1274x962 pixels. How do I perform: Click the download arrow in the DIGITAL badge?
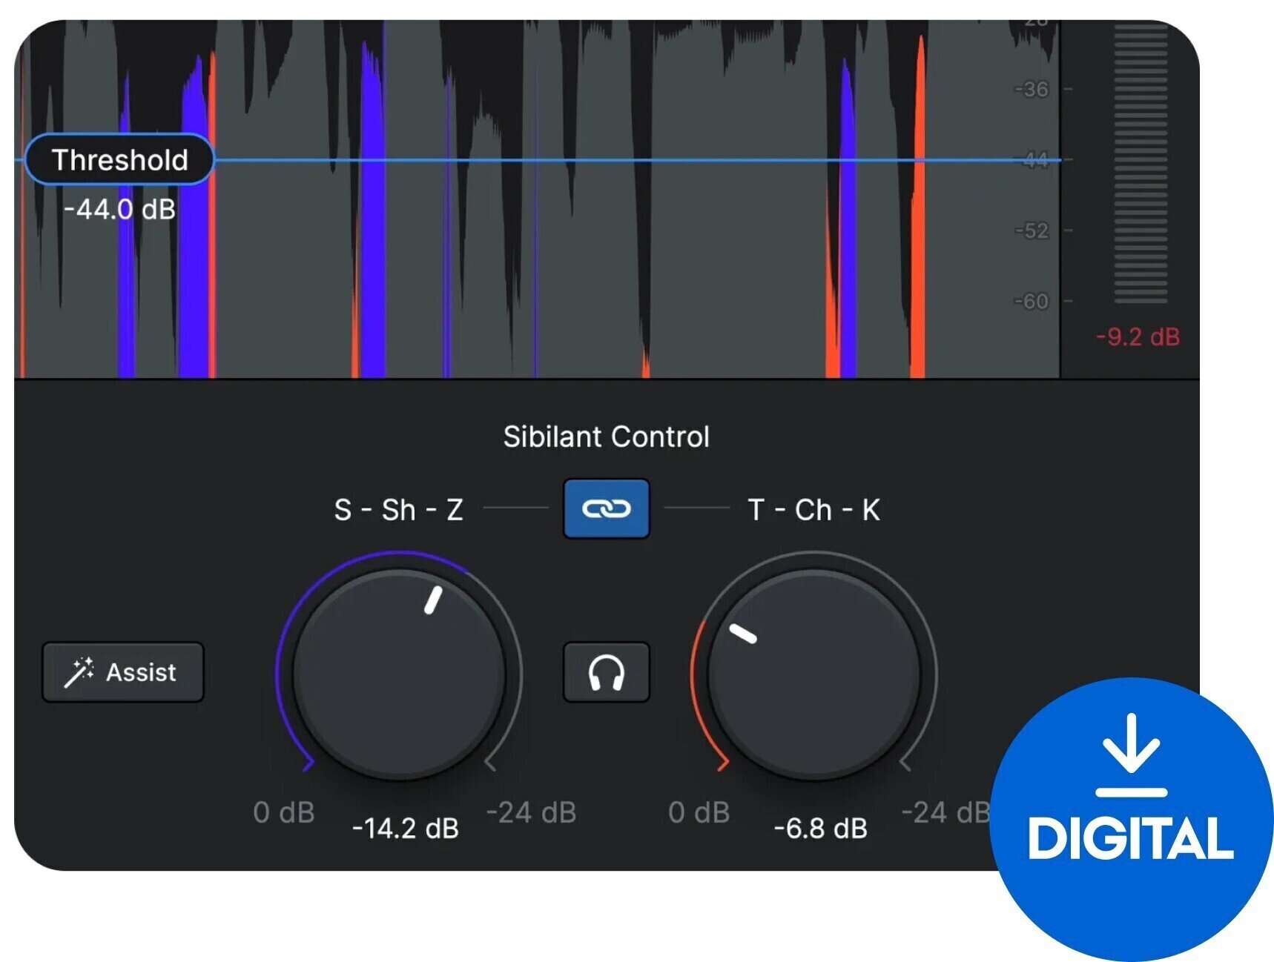pos(1130,747)
